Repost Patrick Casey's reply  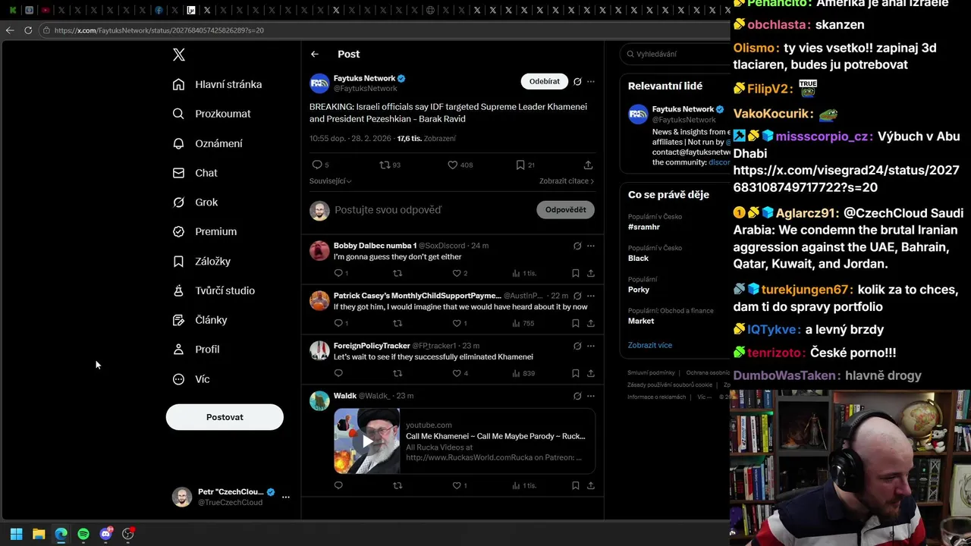398,323
